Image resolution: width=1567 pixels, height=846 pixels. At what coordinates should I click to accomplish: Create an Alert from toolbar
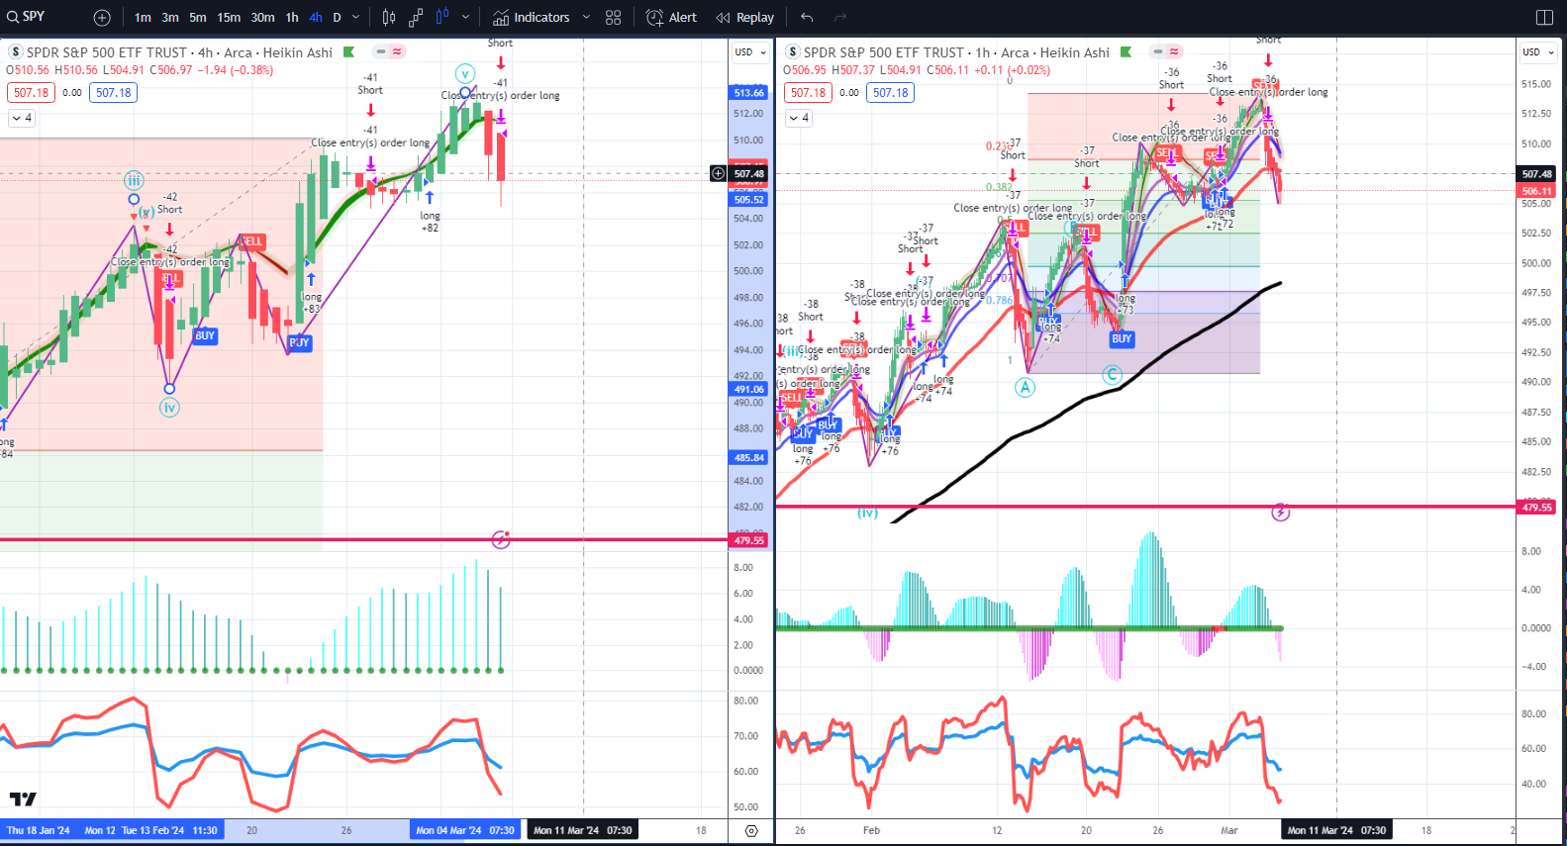(x=671, y=18)
